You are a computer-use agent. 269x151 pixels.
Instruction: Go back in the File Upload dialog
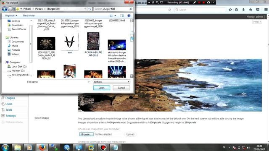pyautogui.click(x=5, y=9)
